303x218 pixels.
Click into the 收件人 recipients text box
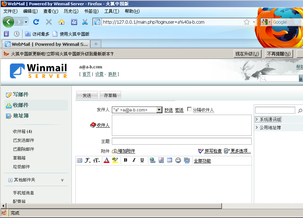(x=182, y=125)
